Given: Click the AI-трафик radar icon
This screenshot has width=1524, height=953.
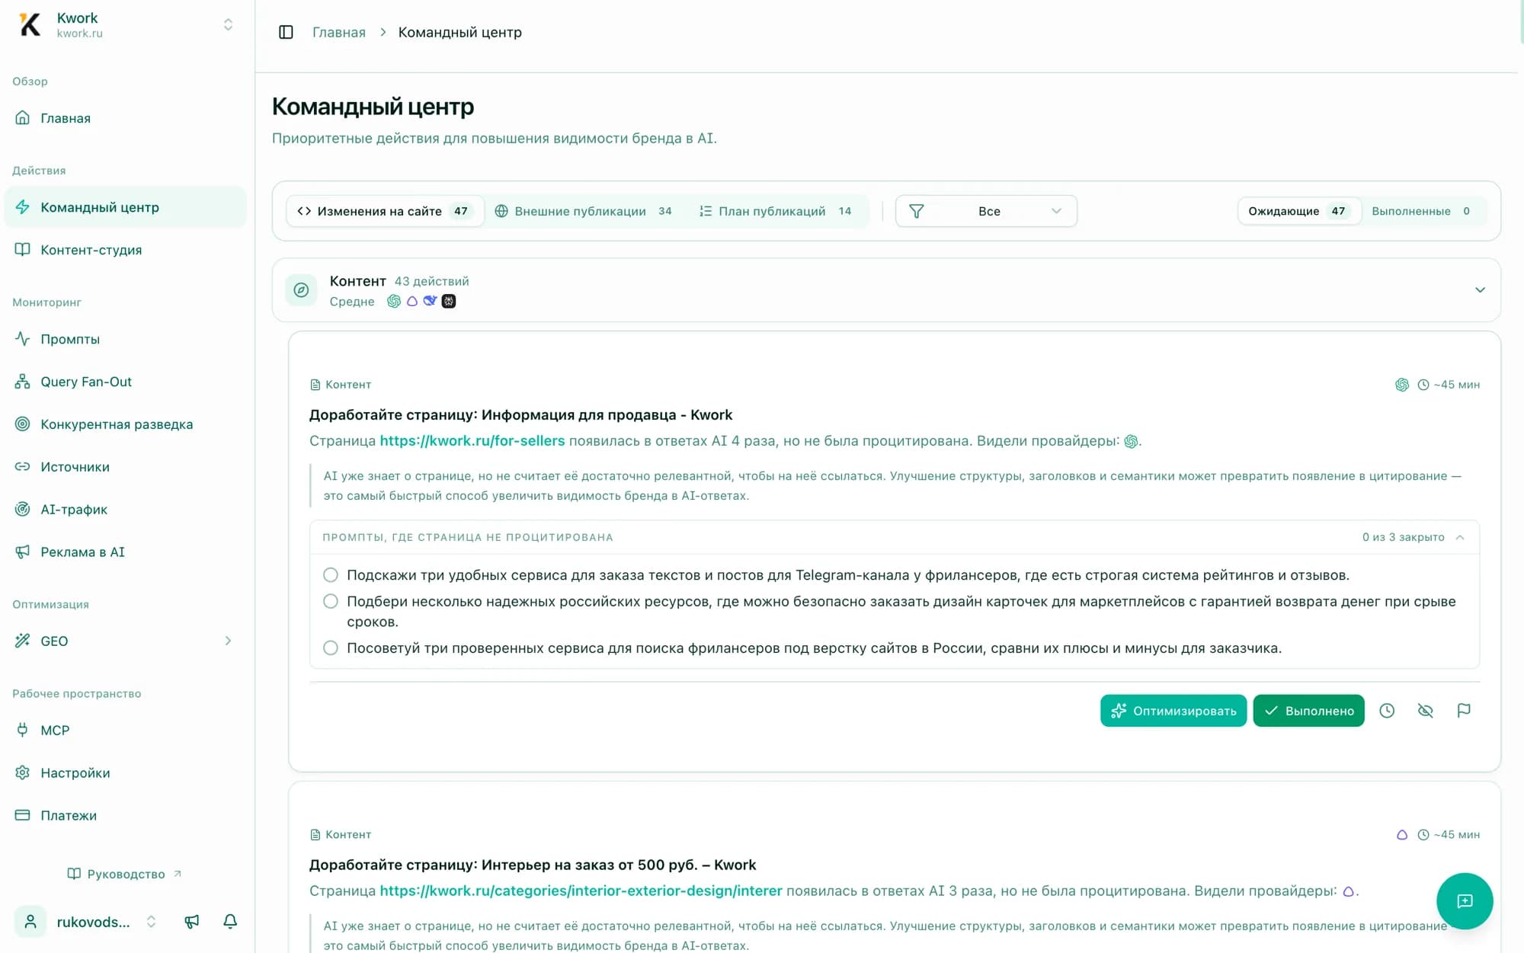Looking at the screenshot, I should coord(23,510).
